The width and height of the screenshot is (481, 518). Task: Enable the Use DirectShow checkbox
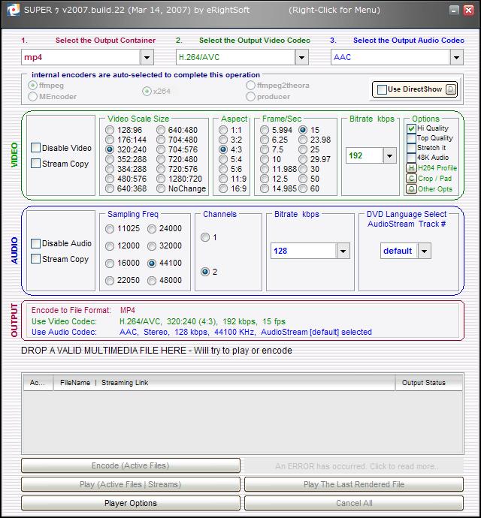click(x=382, y=89)
